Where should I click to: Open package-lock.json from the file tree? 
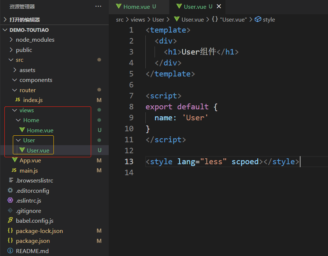39,231
